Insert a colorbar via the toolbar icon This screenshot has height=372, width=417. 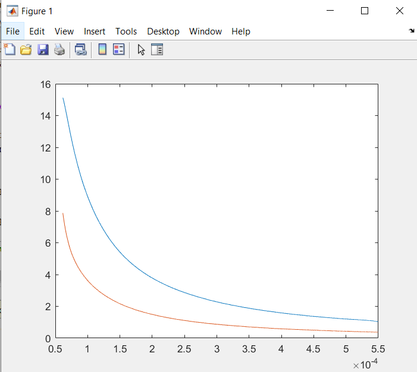point(102,49)
